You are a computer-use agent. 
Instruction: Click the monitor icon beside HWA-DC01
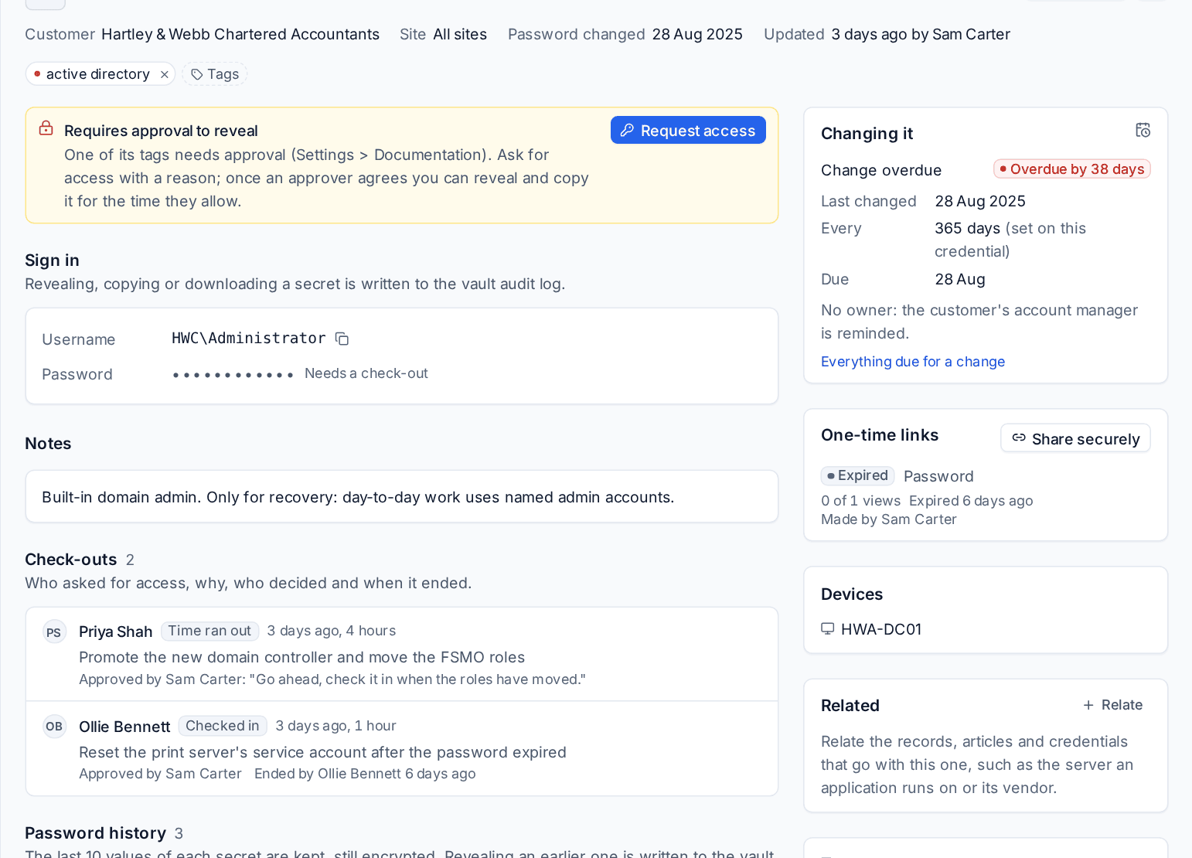pyautogui.click(x=827, y=629)
